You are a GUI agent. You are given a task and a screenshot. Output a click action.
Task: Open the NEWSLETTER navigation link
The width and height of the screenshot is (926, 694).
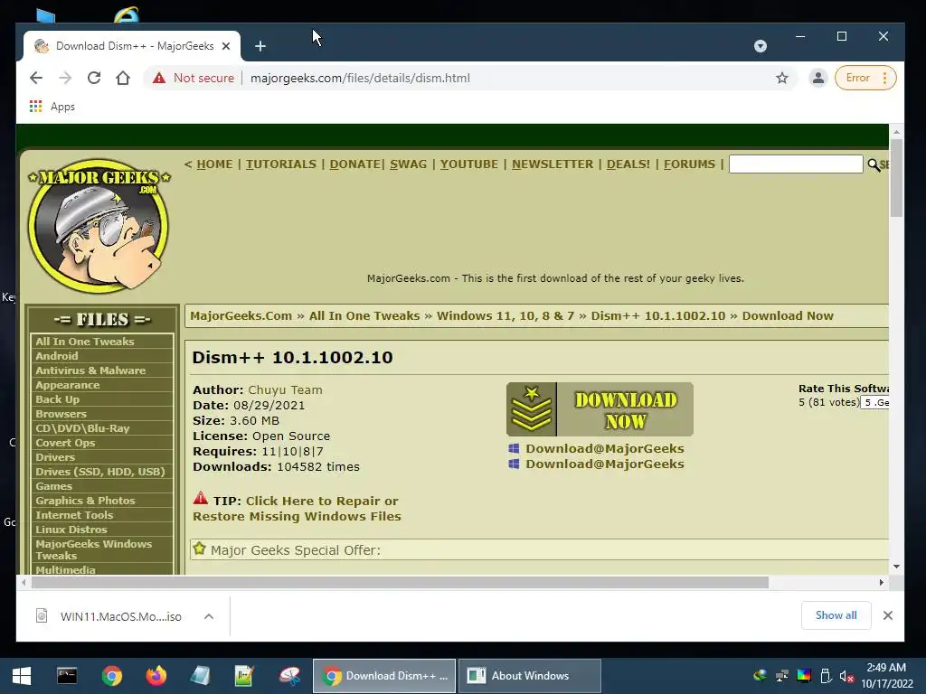(553, 164)
